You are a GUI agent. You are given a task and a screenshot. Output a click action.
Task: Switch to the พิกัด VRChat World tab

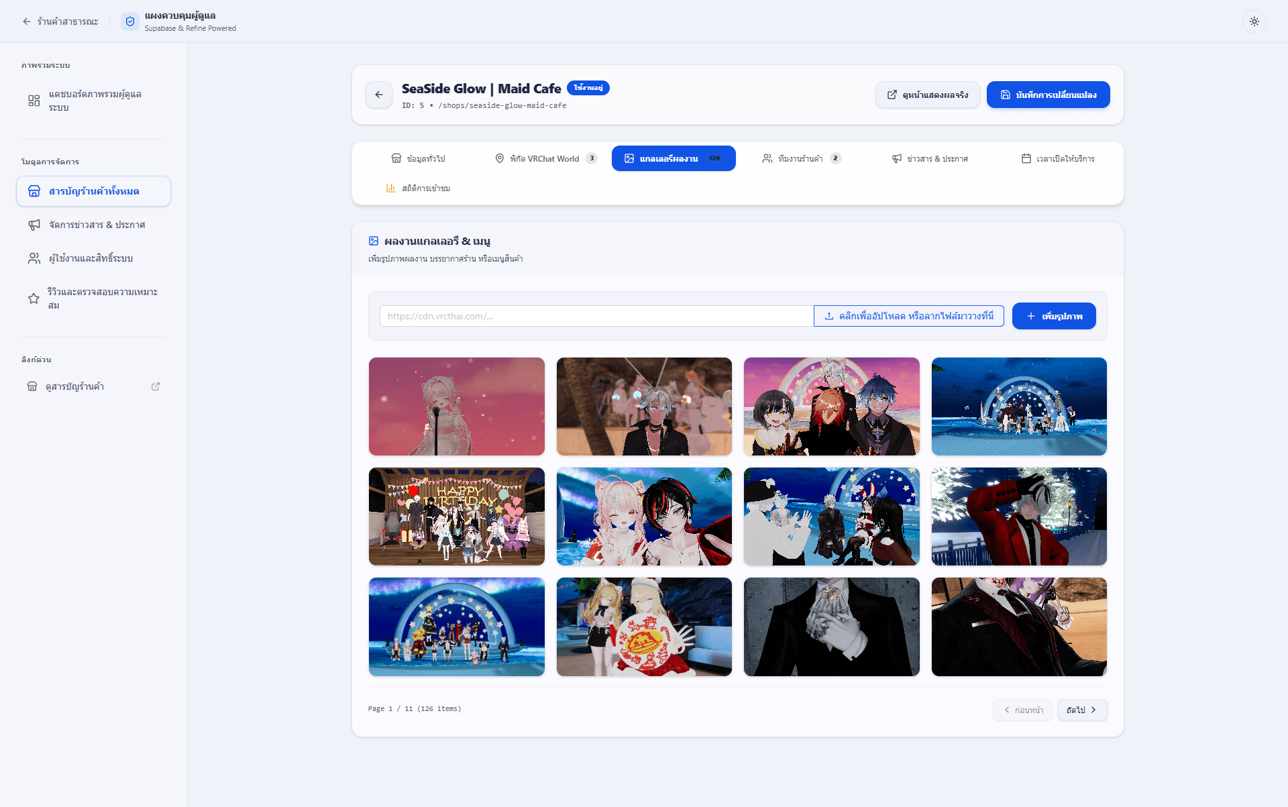[x=546, y=158]
